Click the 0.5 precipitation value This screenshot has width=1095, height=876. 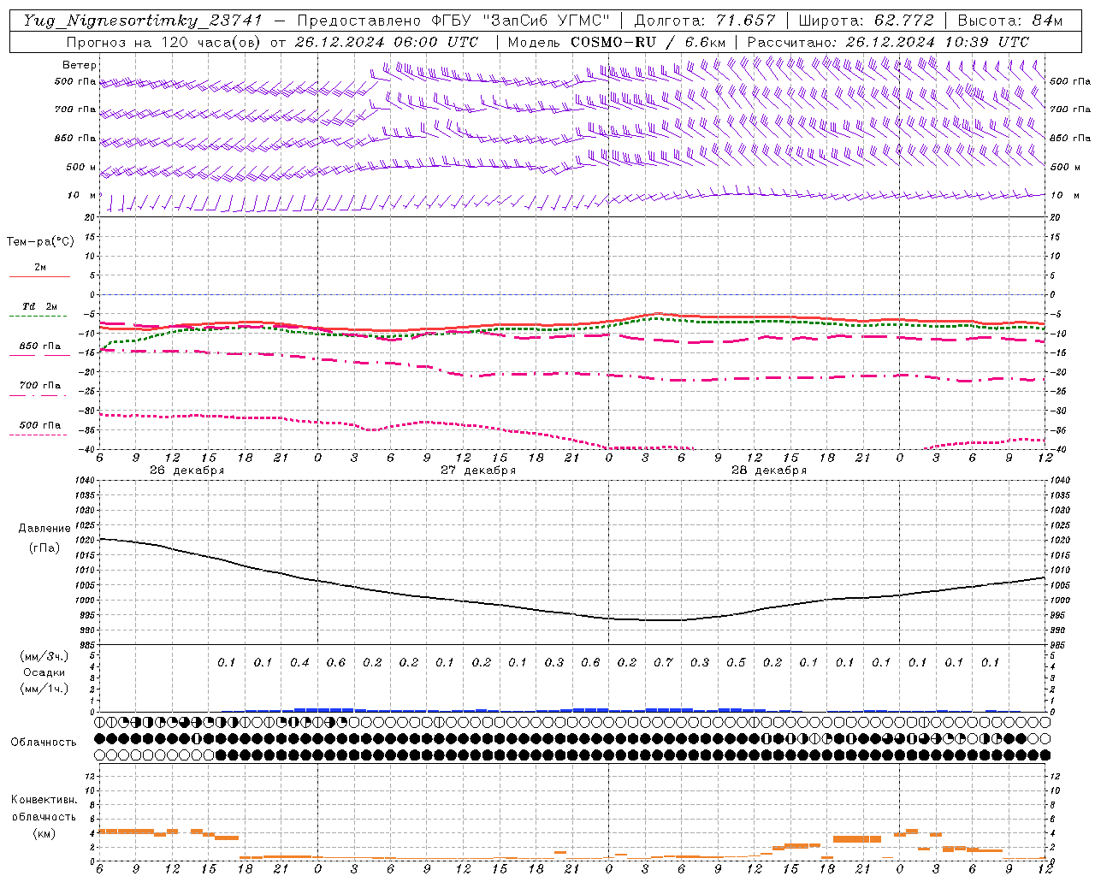pos(736,663)
